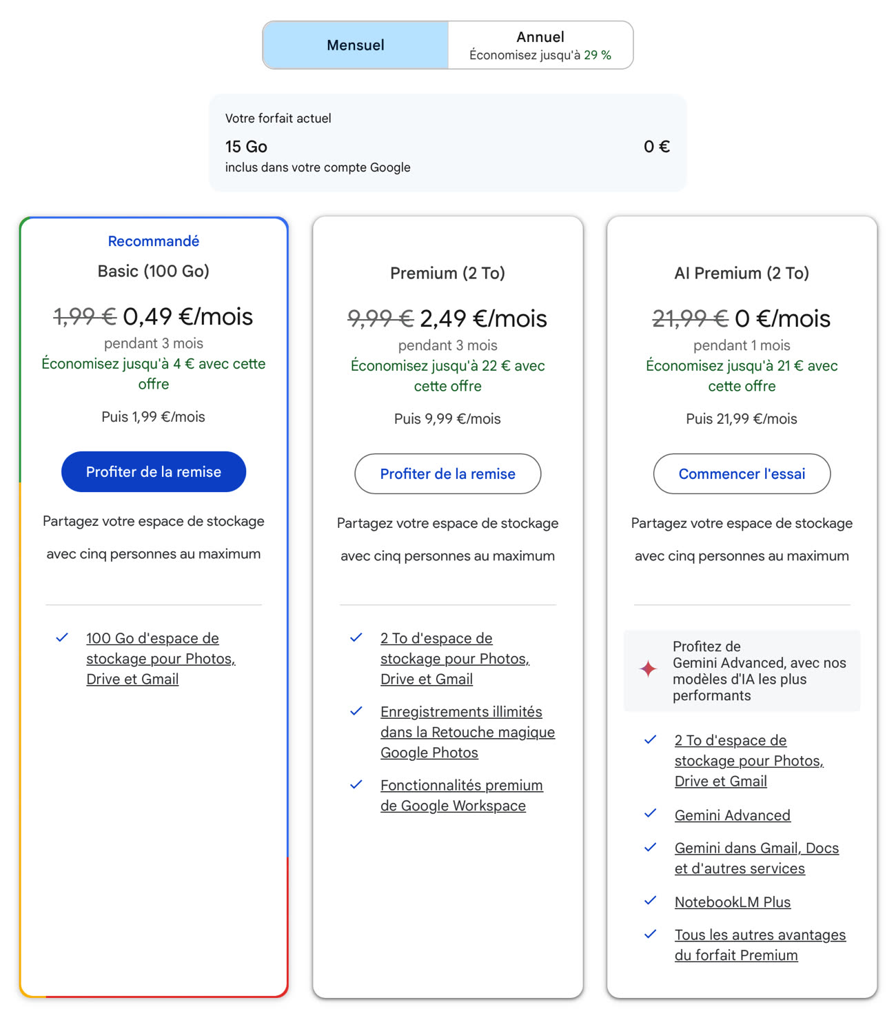Open the Gemini Advanced link

(733, 815)
